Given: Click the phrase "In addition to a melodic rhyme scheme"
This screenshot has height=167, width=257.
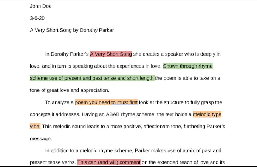Looking at the screenshot, I should click(x=89, y=150).
